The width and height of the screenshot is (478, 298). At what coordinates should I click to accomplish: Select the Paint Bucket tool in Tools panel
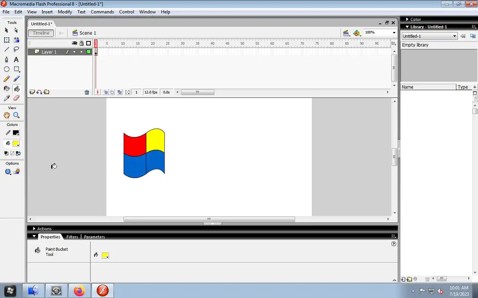(x=16, y=89)
